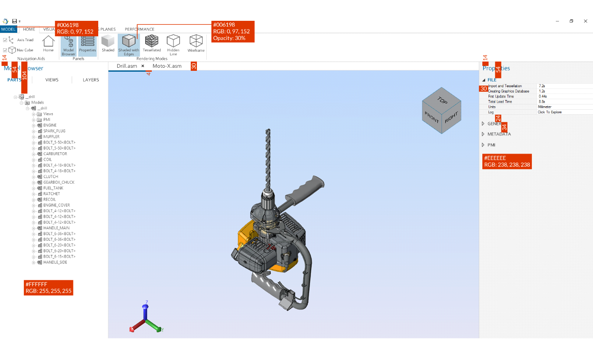Uncheck the Axis Triad checkbox
This screenshot has width=593, height=363.
(x=5, y=40)
